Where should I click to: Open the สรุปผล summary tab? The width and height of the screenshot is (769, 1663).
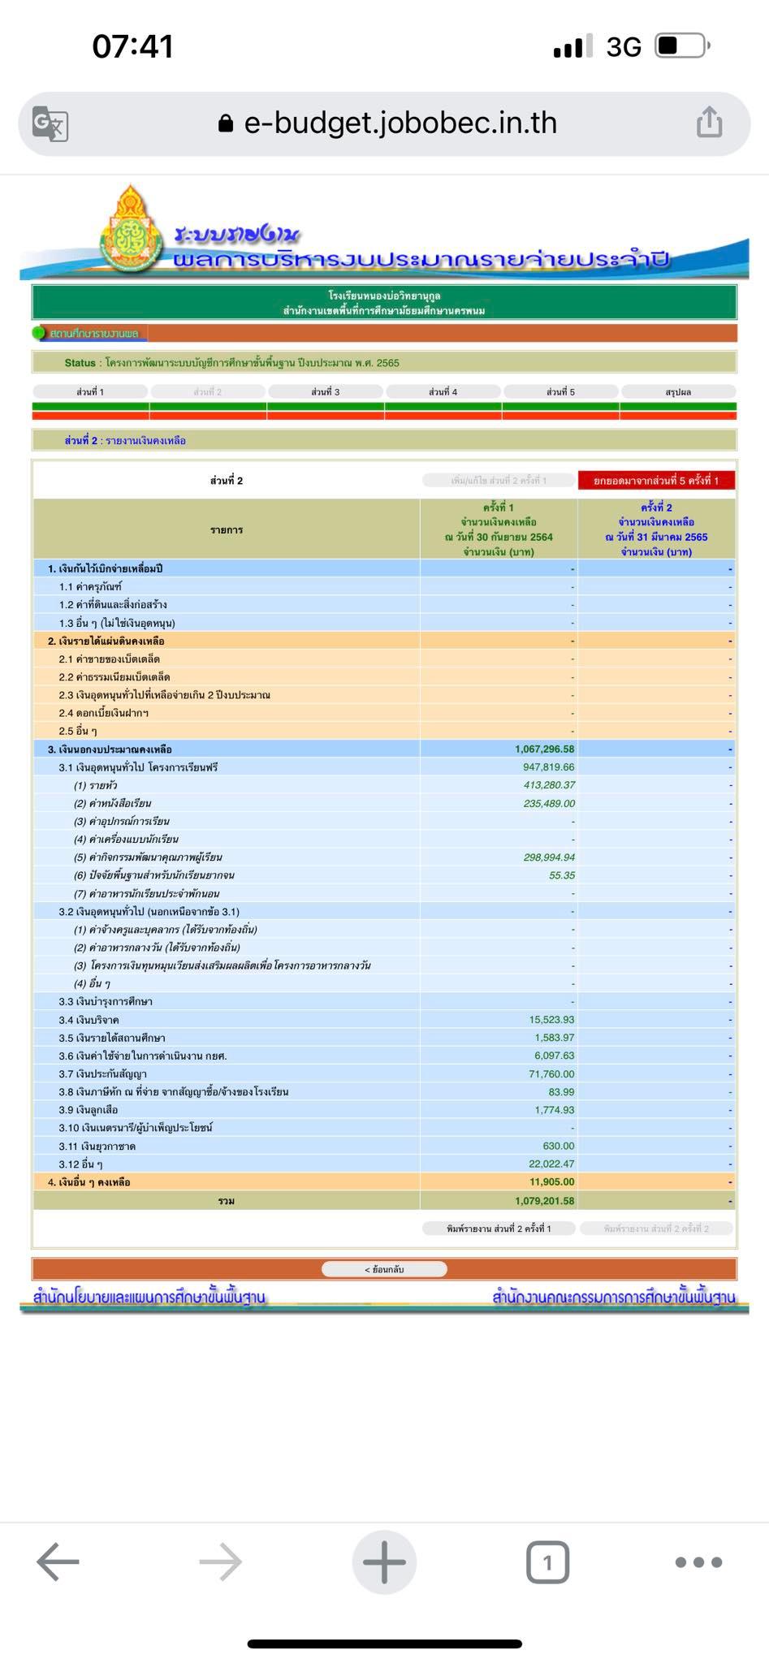(678, 391)
